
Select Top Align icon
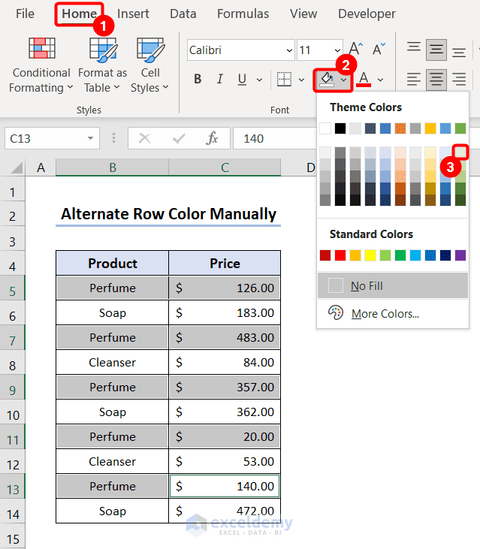tap(414, 47)
